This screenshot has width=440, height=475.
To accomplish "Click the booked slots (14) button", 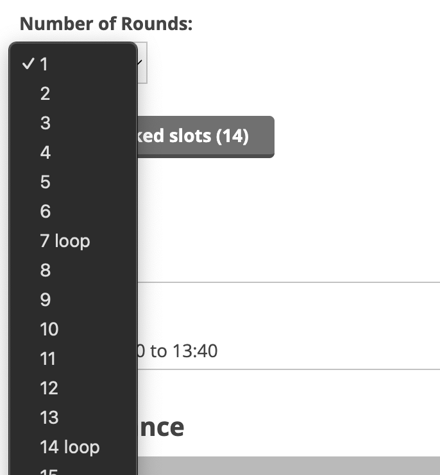I will [206, 136].
